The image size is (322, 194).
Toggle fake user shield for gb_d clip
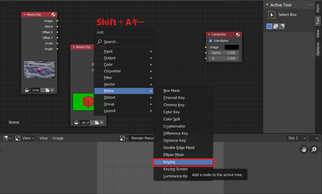point(92,122)
